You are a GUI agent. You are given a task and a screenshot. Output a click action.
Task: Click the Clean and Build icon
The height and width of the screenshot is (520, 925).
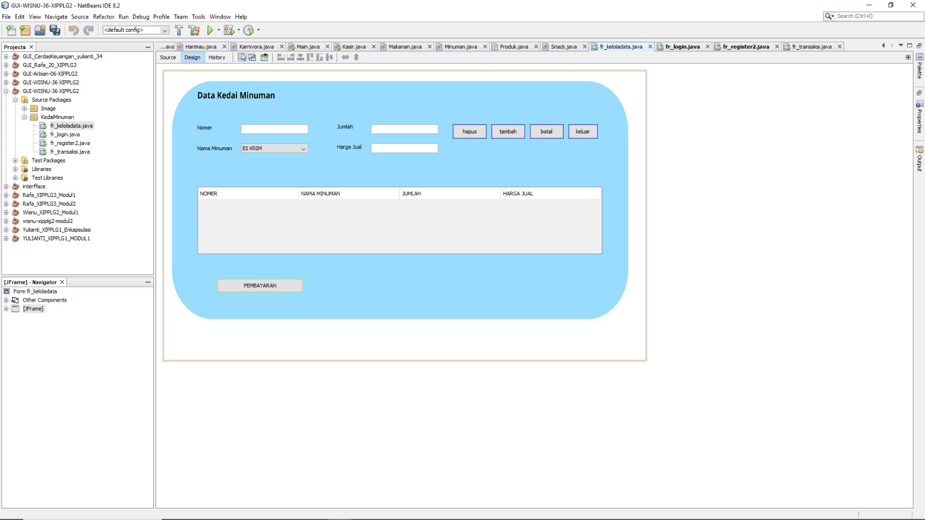click(194, 30)
